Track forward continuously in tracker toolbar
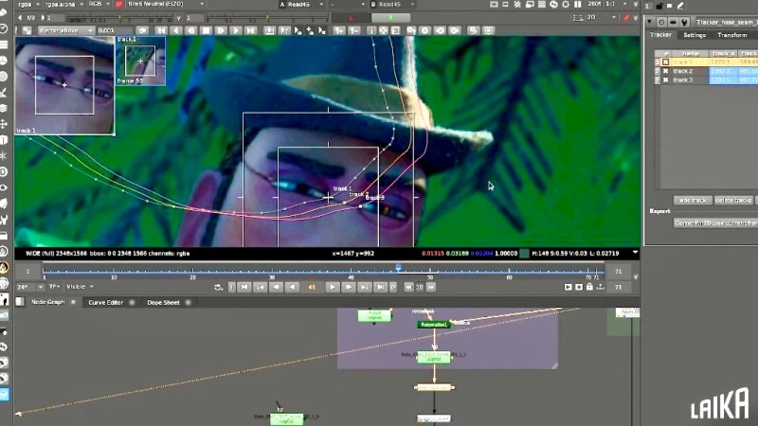758x426 pixels. (x=236, y=30)
